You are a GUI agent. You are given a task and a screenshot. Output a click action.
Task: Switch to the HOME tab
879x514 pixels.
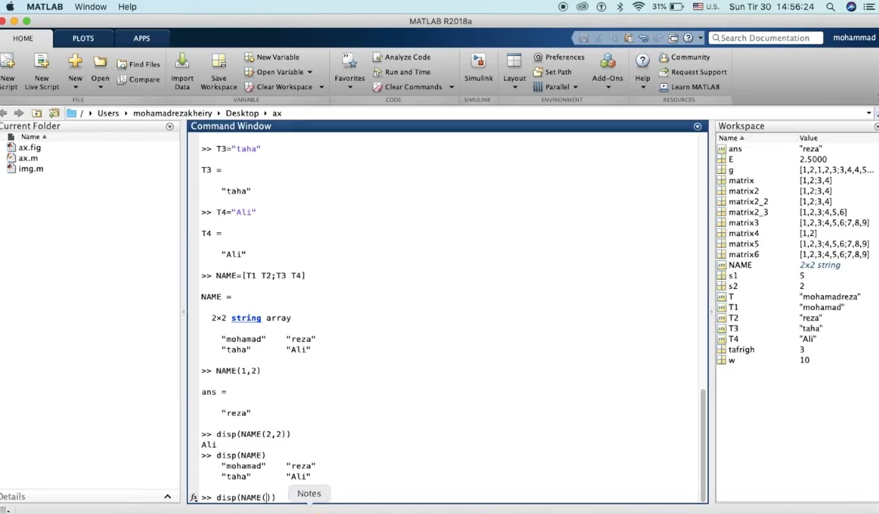point(23,38)
